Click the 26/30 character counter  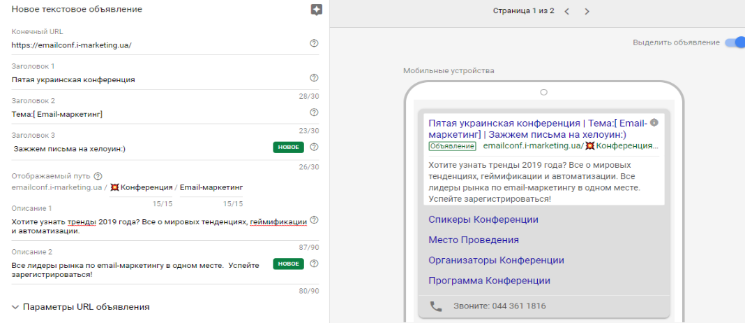(x=309, y=167)
